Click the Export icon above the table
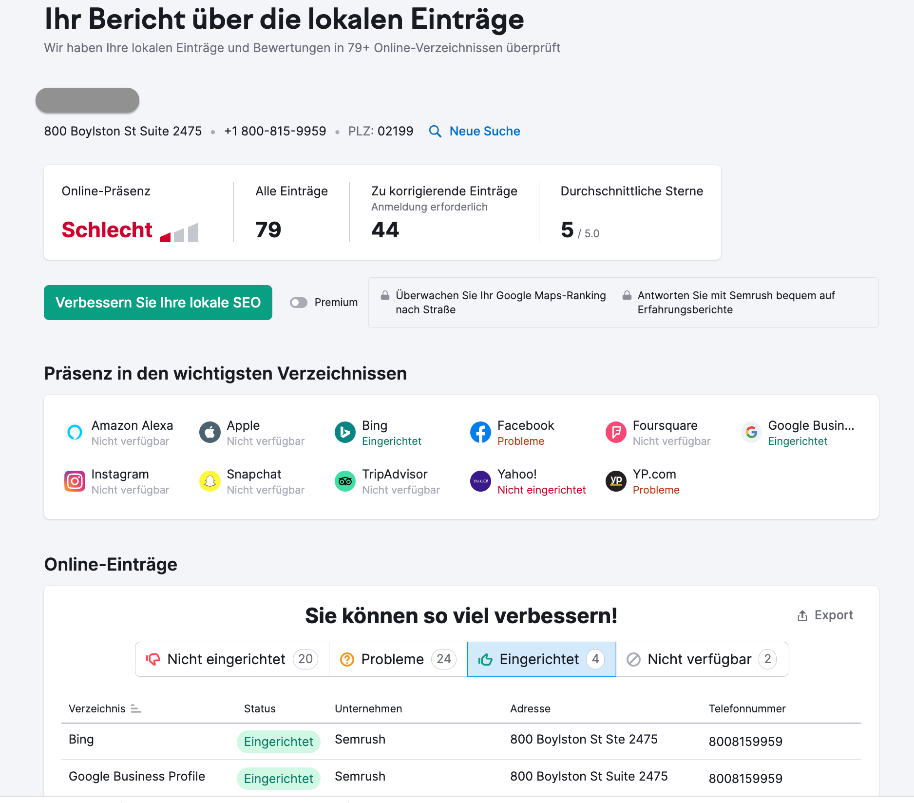The height and width of the screenshot is (803, 914). [x=802, y=615]
